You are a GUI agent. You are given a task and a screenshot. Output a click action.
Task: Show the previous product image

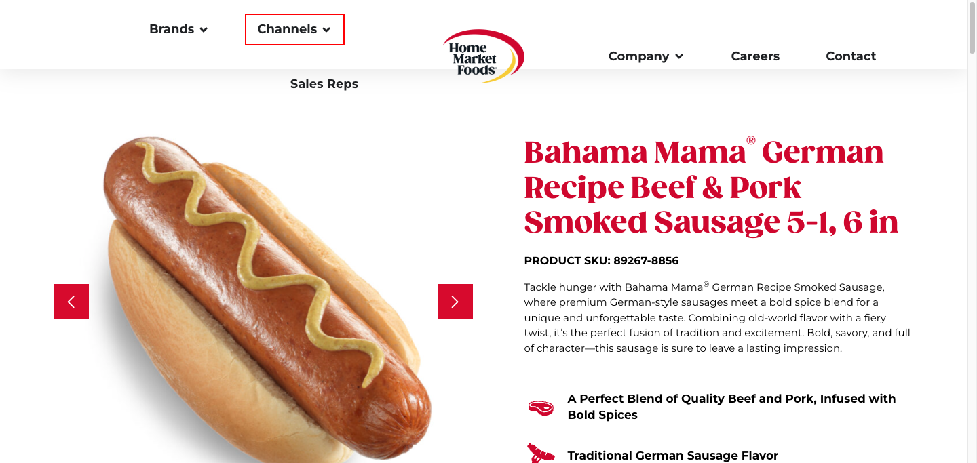[x=71, y=302]
